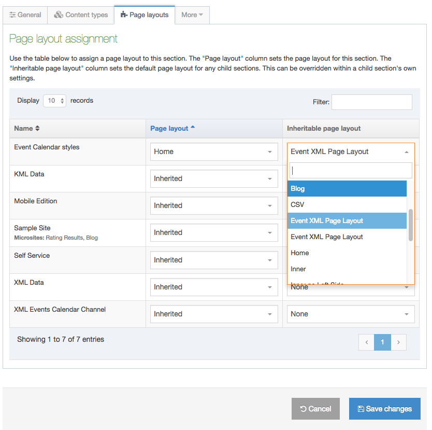Expand Page layout dropdown for Mobile Edition
The height and width of the screenshot is (430, 432).
point(213,205)
